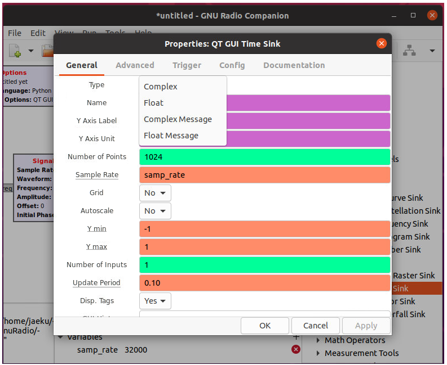This screenshot has height=365, width=447.
Task: Click the red remove icon for samp_rate
Action: point(295,349)
